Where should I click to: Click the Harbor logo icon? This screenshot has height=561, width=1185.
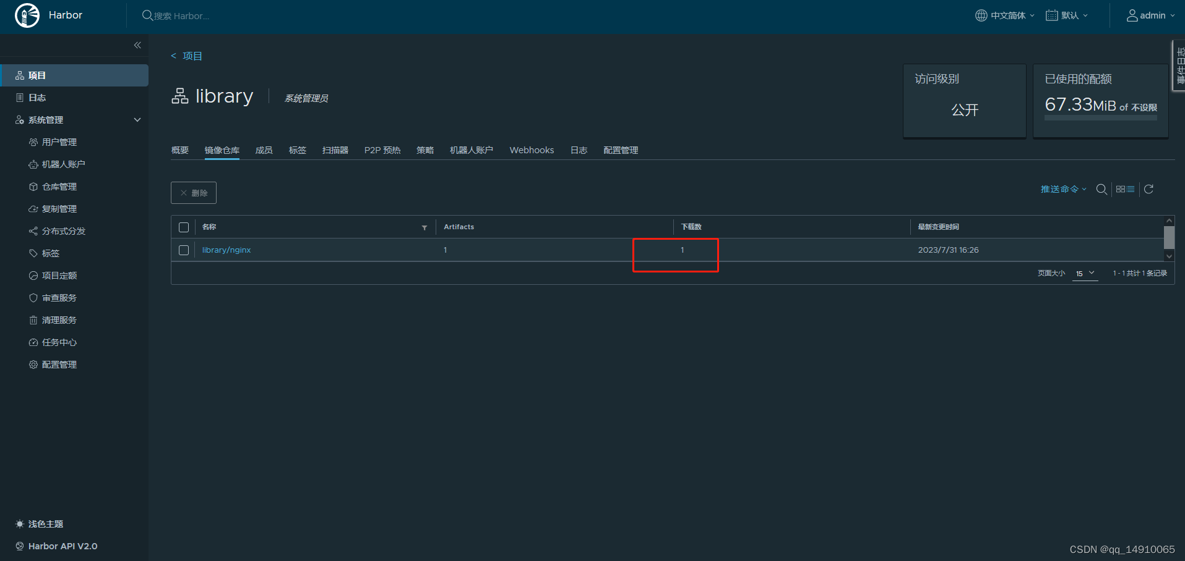(27, 15)
